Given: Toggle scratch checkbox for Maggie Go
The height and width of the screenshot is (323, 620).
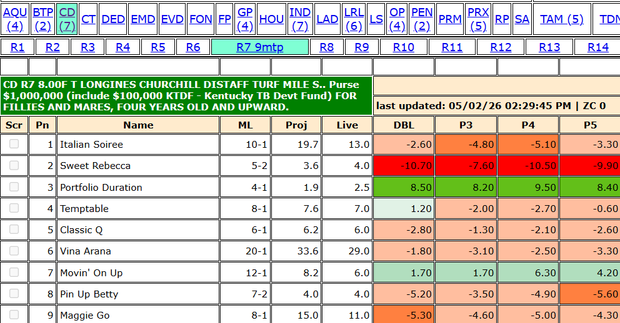Looking at the screenshot, I should tap(14, 315).
